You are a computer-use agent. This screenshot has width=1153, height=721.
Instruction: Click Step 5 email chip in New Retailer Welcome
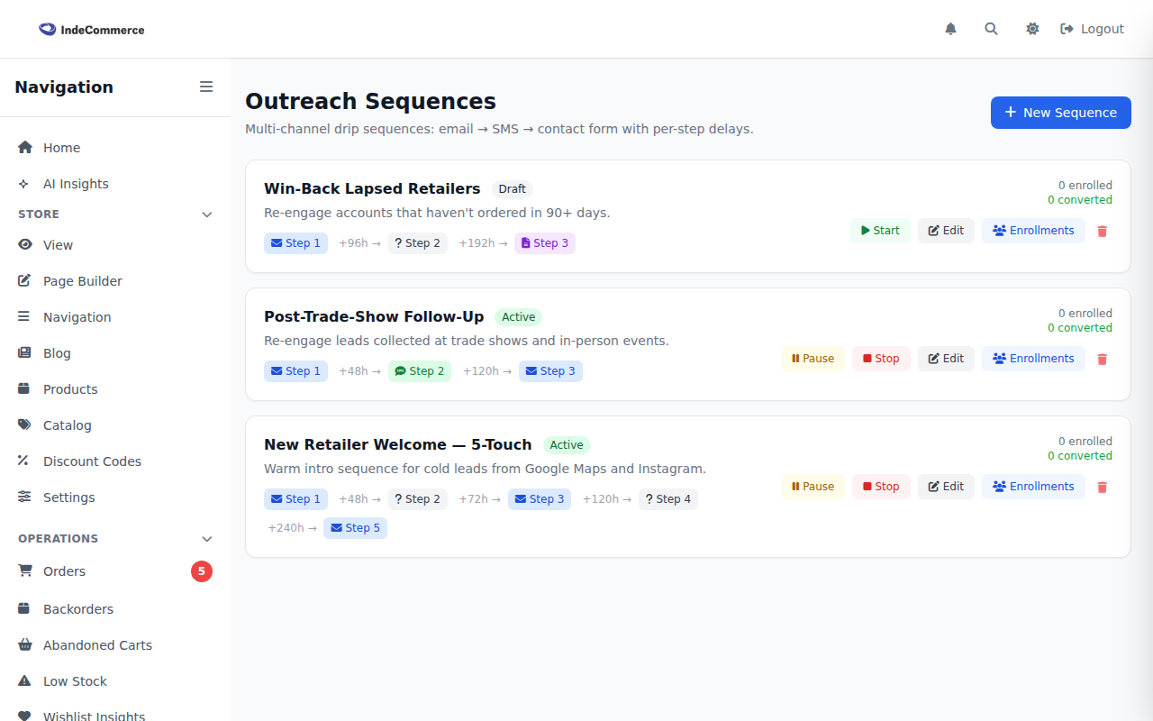355,528
